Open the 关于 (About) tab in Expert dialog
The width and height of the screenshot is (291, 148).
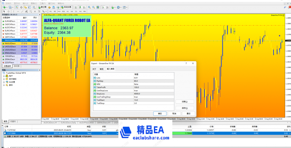pyautogui.click(x=94, y=69)
